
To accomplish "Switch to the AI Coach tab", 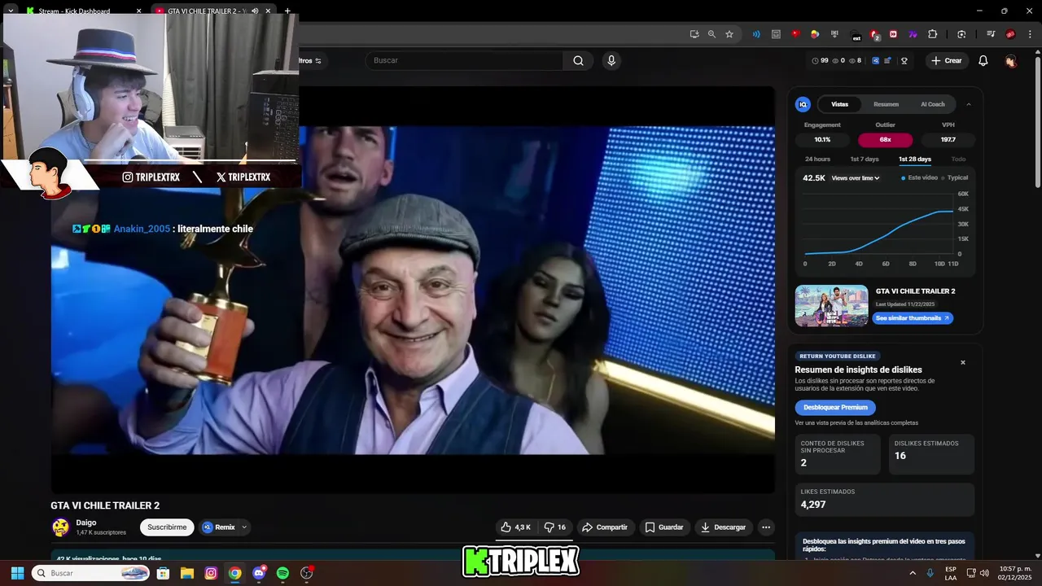I will 933,104.
